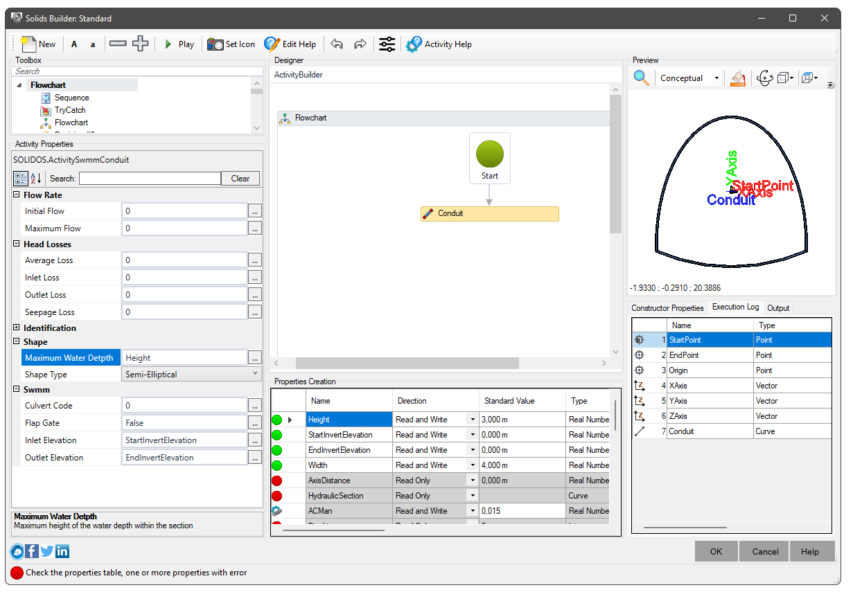
Task: Open the Direction dropdown for ACMan
Action: click(473, 511)
